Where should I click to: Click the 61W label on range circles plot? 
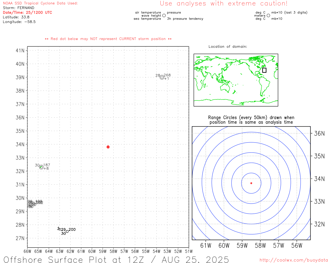[206, 246]
